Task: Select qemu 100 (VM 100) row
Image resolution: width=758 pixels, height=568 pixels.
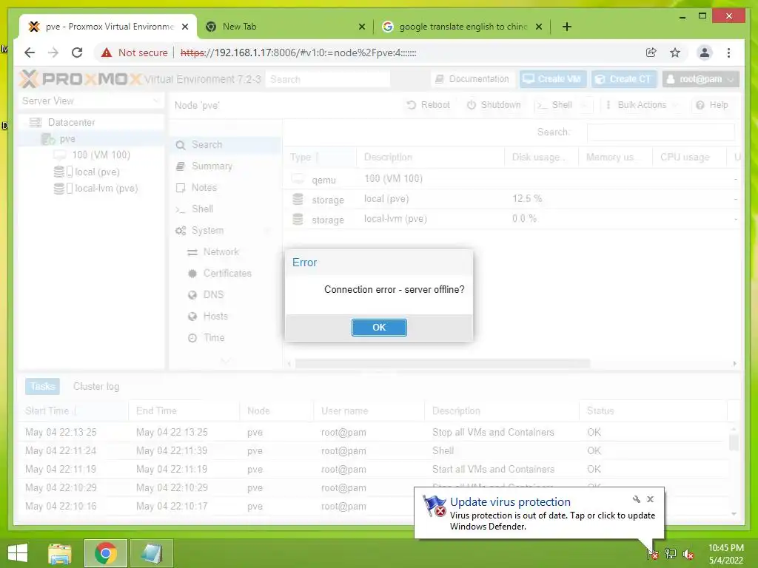Action: click(x=512, y=179)
